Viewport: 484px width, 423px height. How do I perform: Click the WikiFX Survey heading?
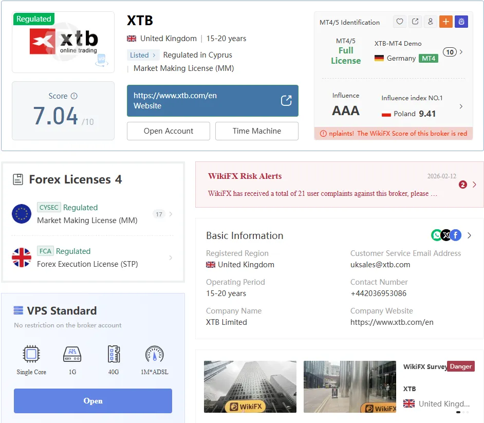425,366
